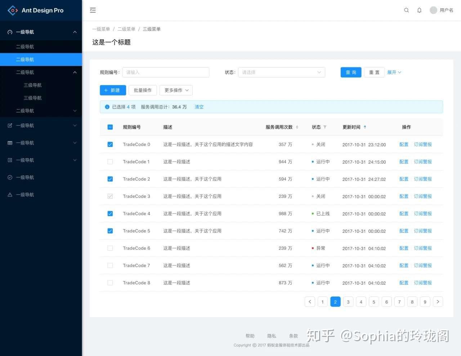
Task: Open the 状态 请选择 dropdown
Action: pyautogui.click(x=282, y=72)
